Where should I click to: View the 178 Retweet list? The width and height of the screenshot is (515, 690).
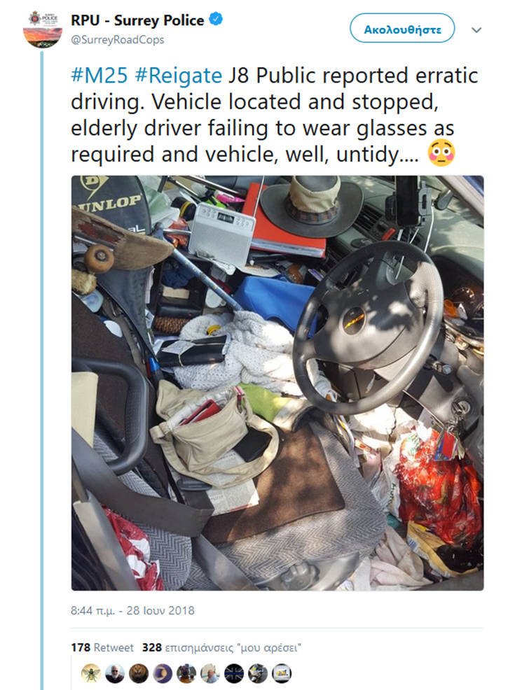[102, 647]
